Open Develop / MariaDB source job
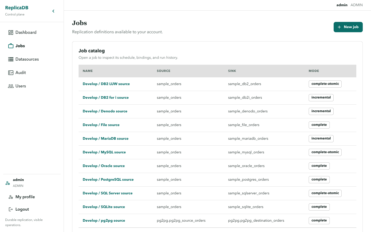Screen dimensions: 371x232 click(x=106, y=139)
